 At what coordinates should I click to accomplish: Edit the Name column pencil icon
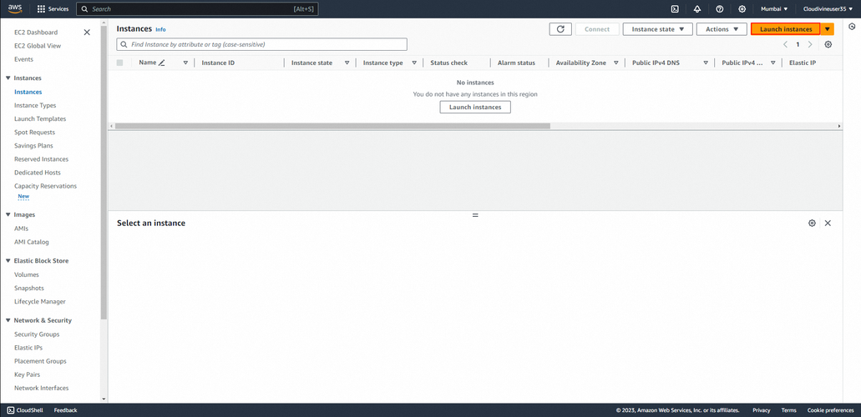(x=161, y=63)
